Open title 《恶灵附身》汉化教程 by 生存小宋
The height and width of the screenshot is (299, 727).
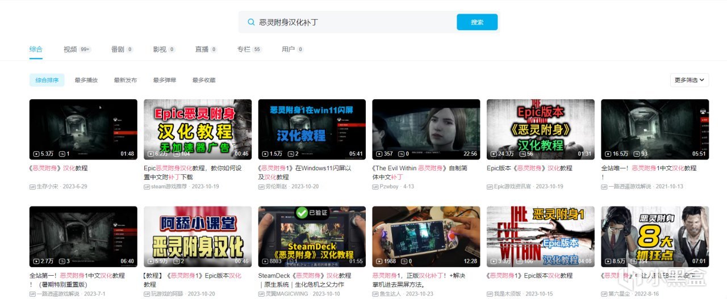tap(59, 169)
